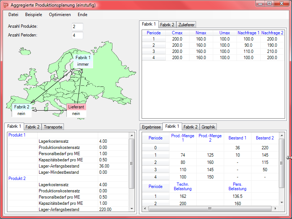Image resolution: width=292 pixels, height=219 pixels.
Task: Switch to Fabrik 2 tab in top-right panel
Action: [x=167, y=25]
